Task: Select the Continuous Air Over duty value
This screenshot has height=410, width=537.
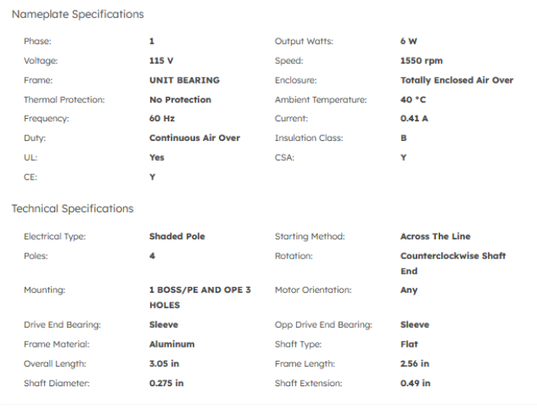Action: [194, 138]
